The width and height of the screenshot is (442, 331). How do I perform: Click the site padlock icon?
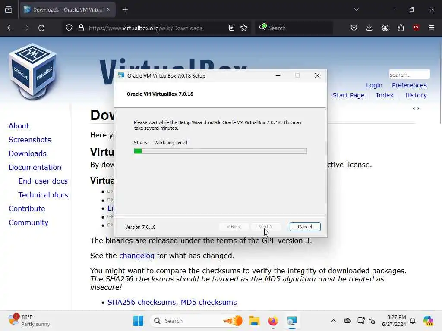[x=81, y=28]
